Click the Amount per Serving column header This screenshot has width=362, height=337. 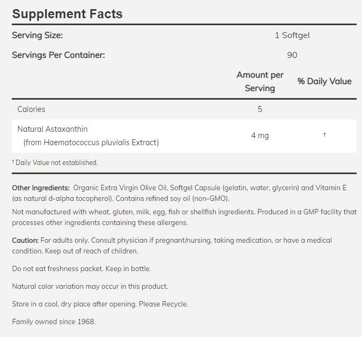click(260, 81)
